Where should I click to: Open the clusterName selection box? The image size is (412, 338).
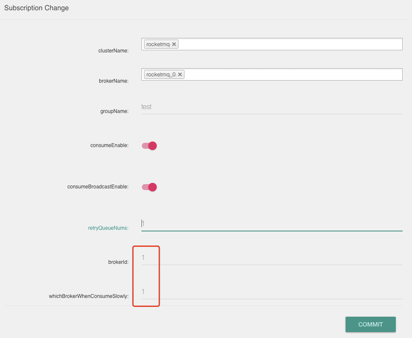coord(272,44)
